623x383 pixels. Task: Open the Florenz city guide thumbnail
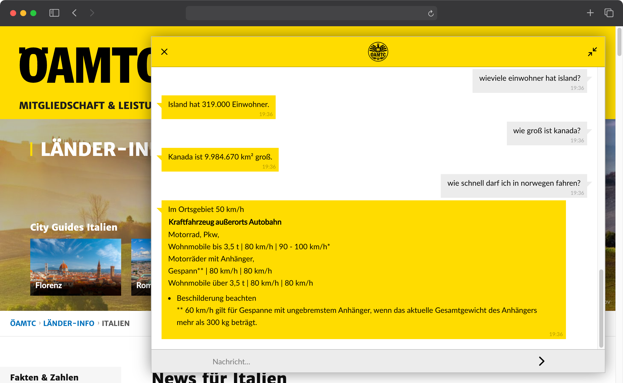click(x=75, y=267)
